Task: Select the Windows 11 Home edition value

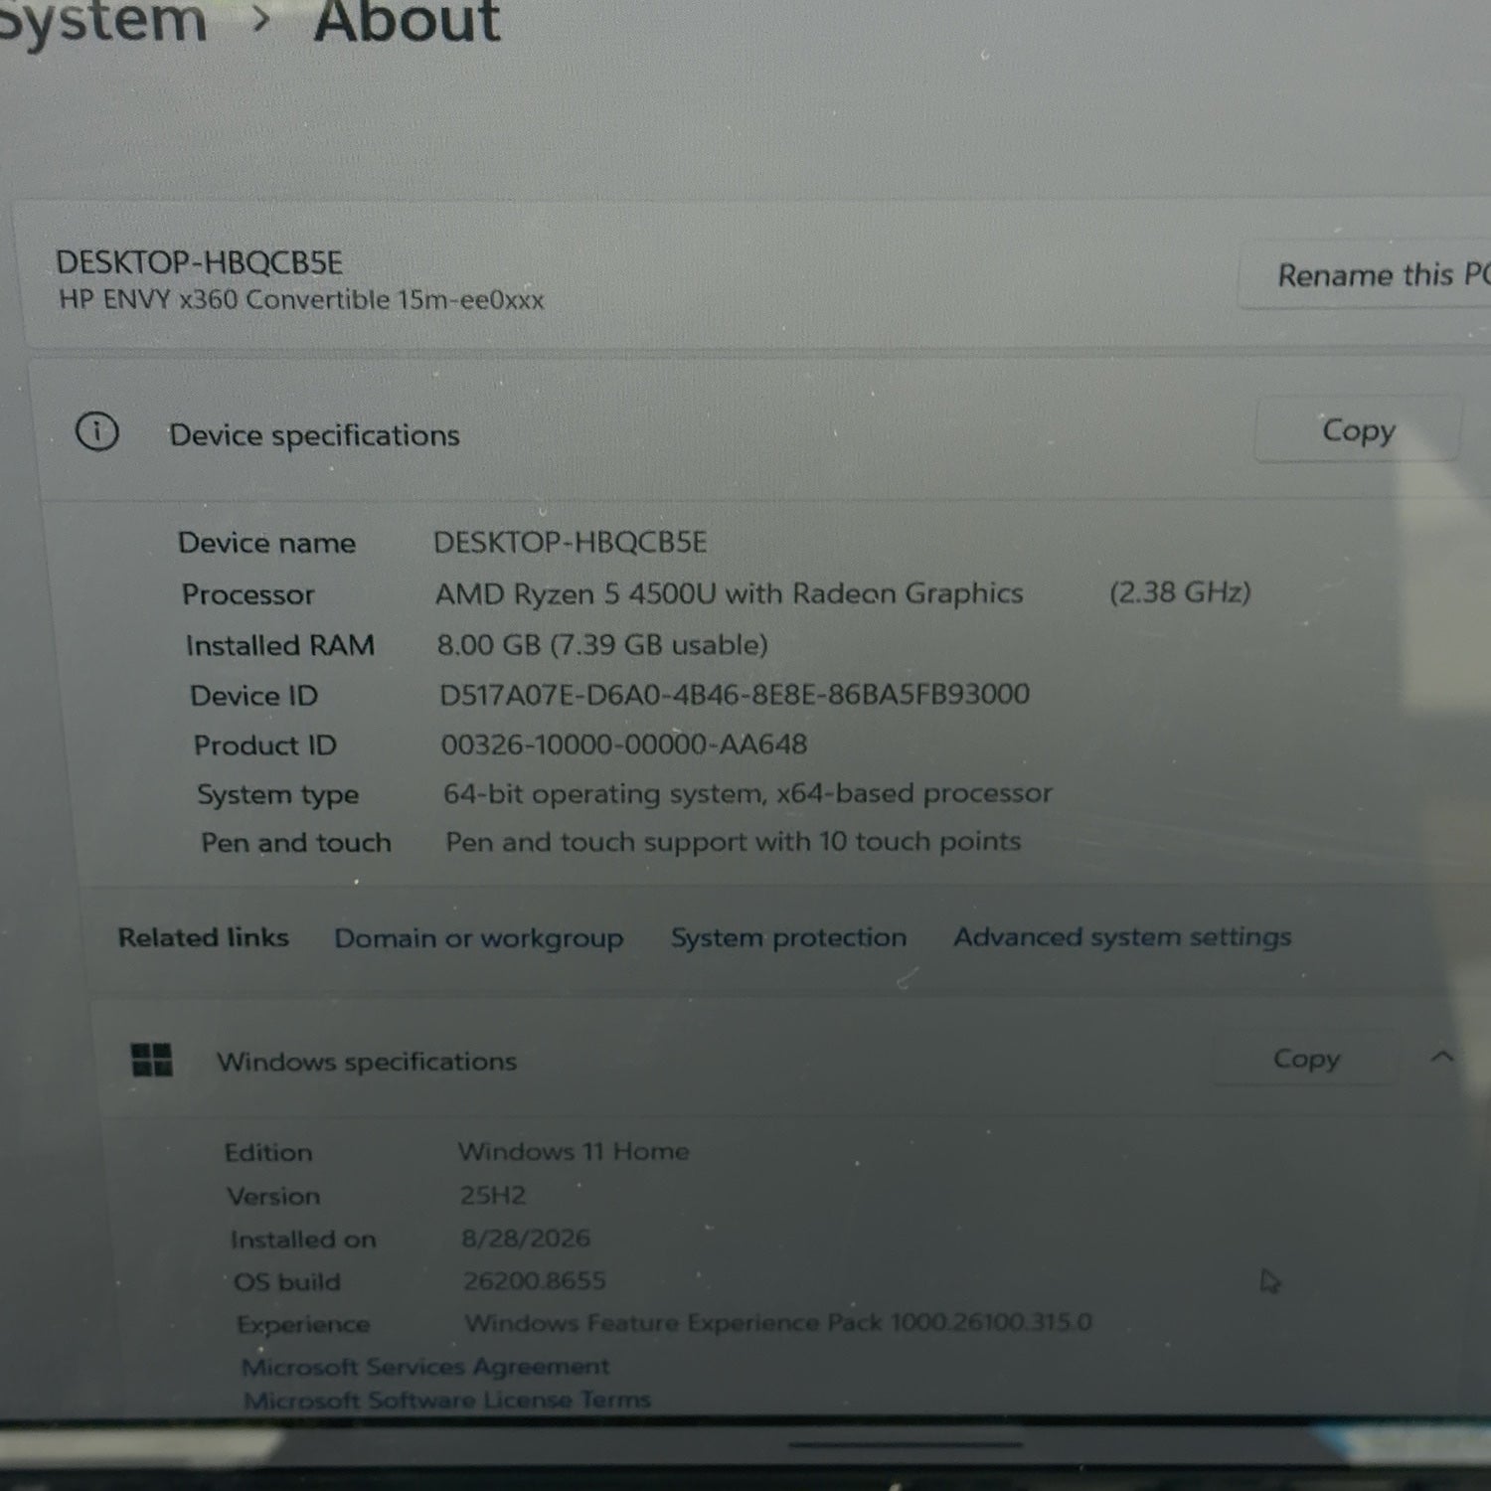Action: click(x=574, y=1151)
